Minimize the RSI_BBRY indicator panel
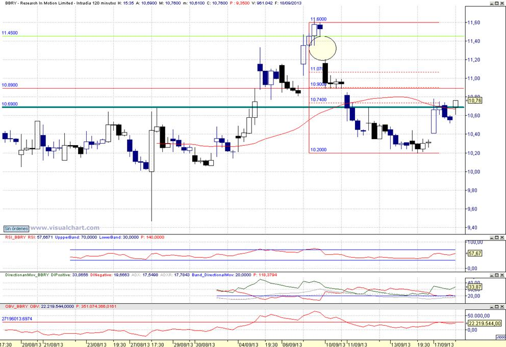This screenshot has width=506, height=347. [x=492, y=237]
